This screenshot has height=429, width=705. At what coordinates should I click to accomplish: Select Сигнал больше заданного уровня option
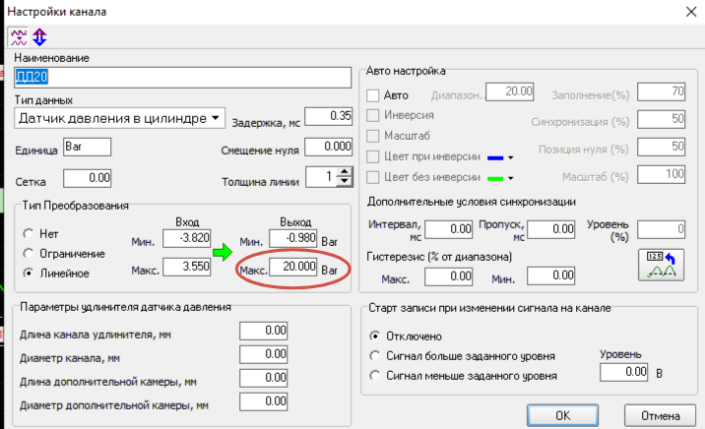click(x=374, y=356)
